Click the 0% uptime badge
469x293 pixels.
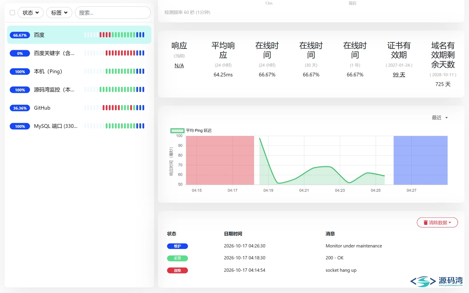pyautogui.click(x=20, y=53)
